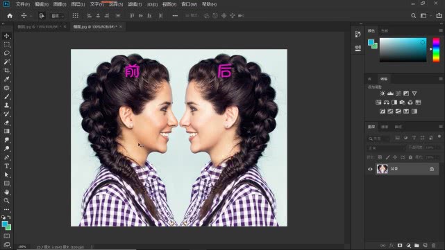The image size is (445, 250).
Task: Select the Pen tool
Action: pos(6,157)
